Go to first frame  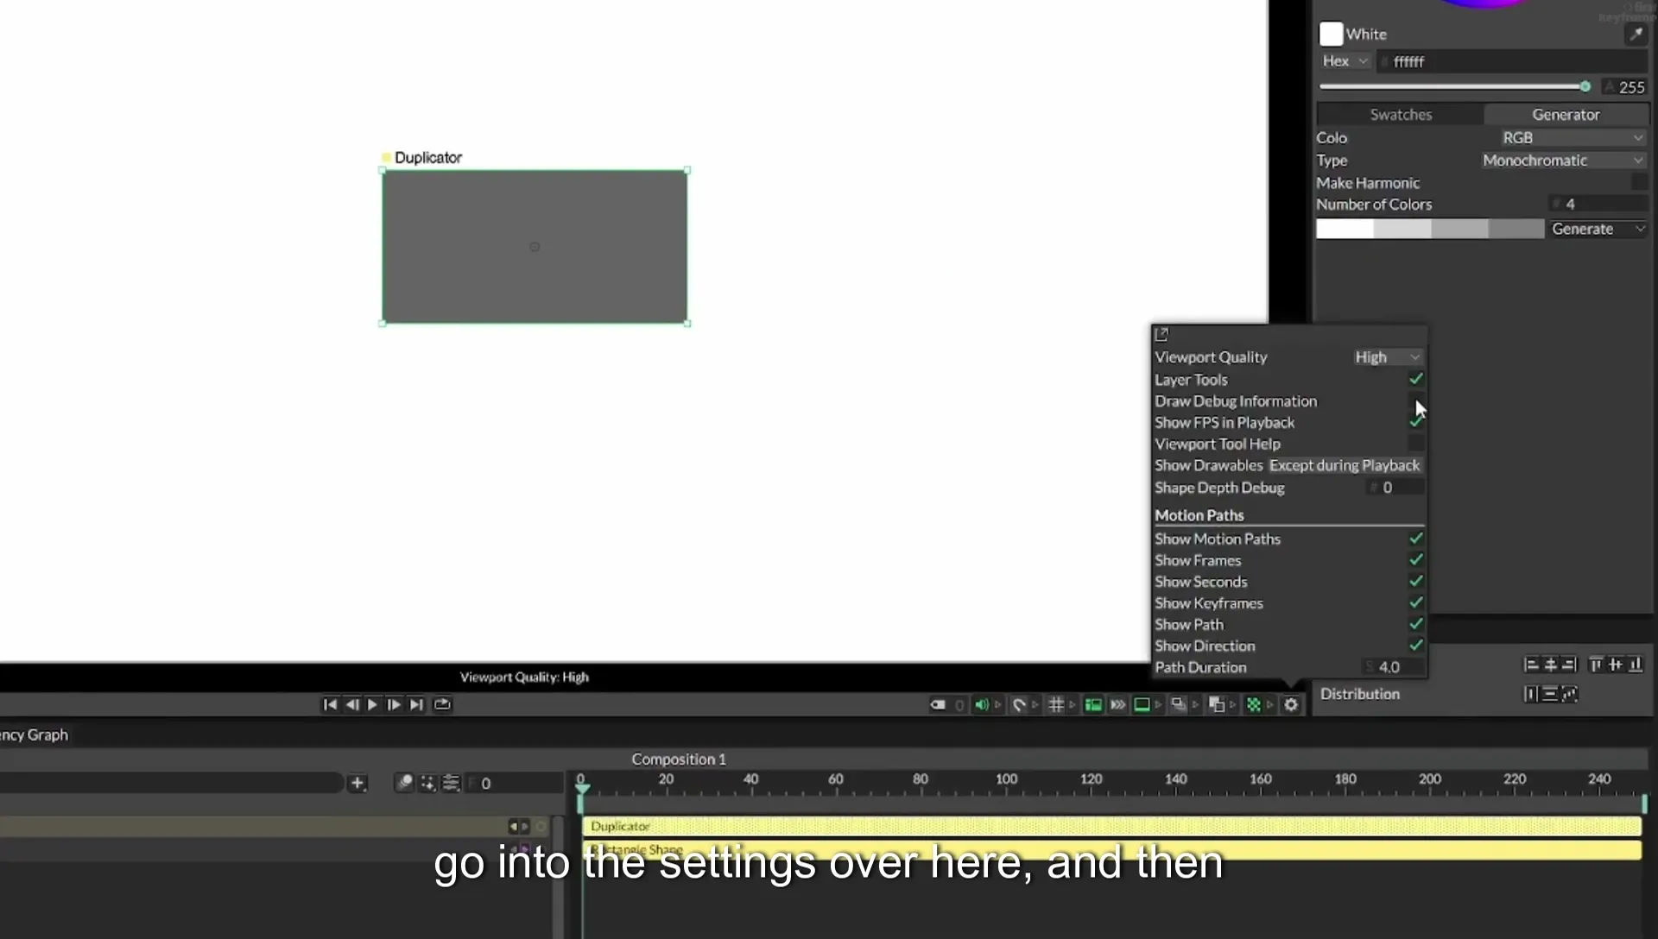[330, 705]
